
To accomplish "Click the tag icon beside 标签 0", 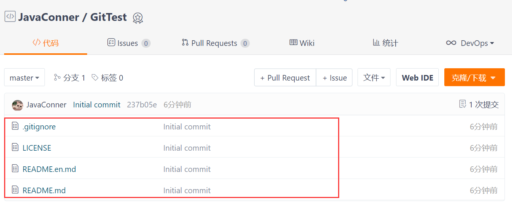I will 95,78.
